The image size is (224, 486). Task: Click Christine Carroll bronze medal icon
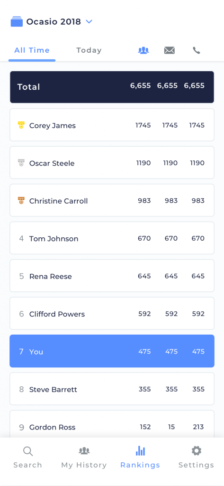pos(21,201)
